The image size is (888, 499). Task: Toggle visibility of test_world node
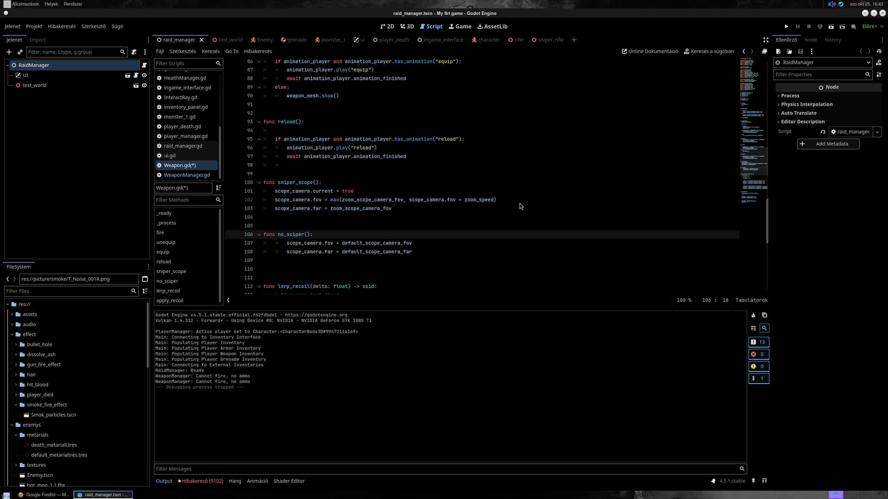click(144, 85)
